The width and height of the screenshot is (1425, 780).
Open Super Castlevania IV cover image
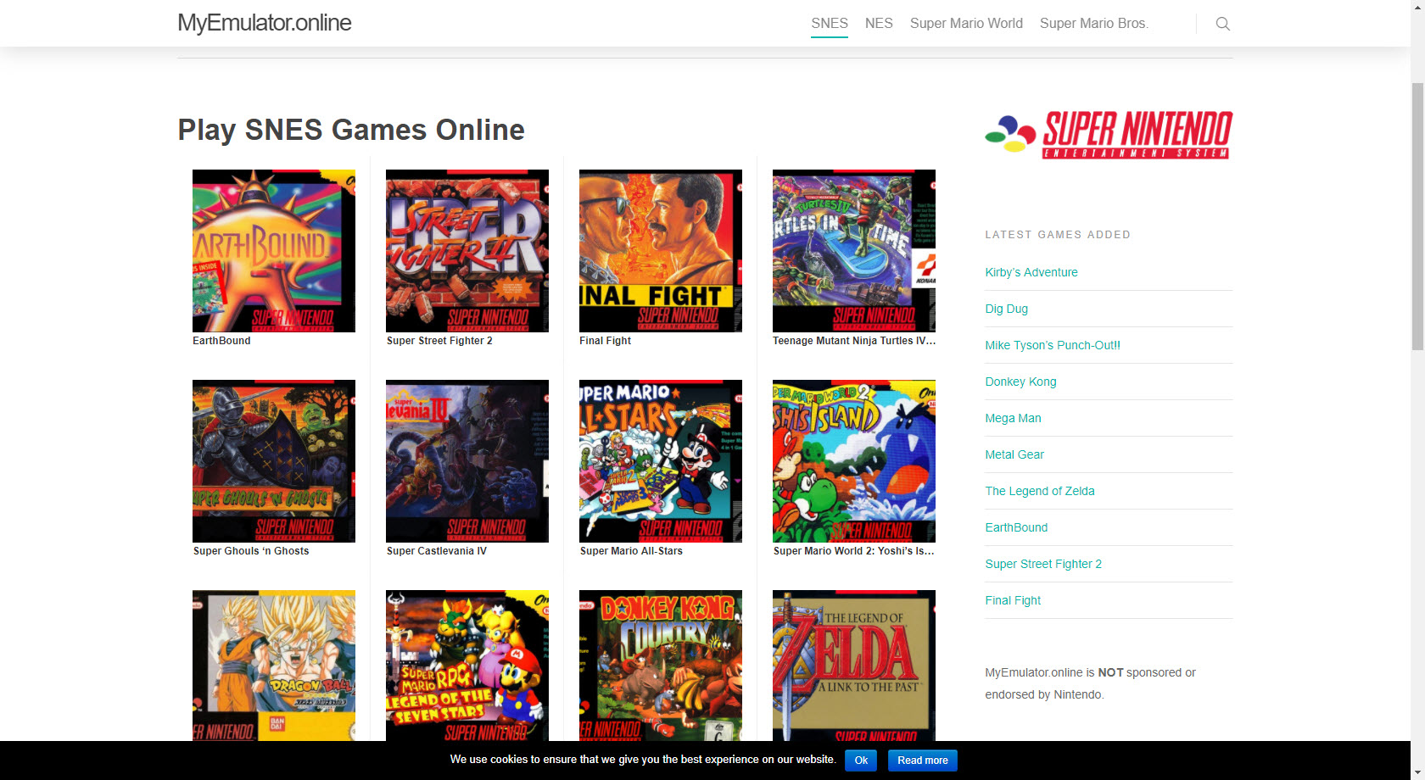pos(467,461)
